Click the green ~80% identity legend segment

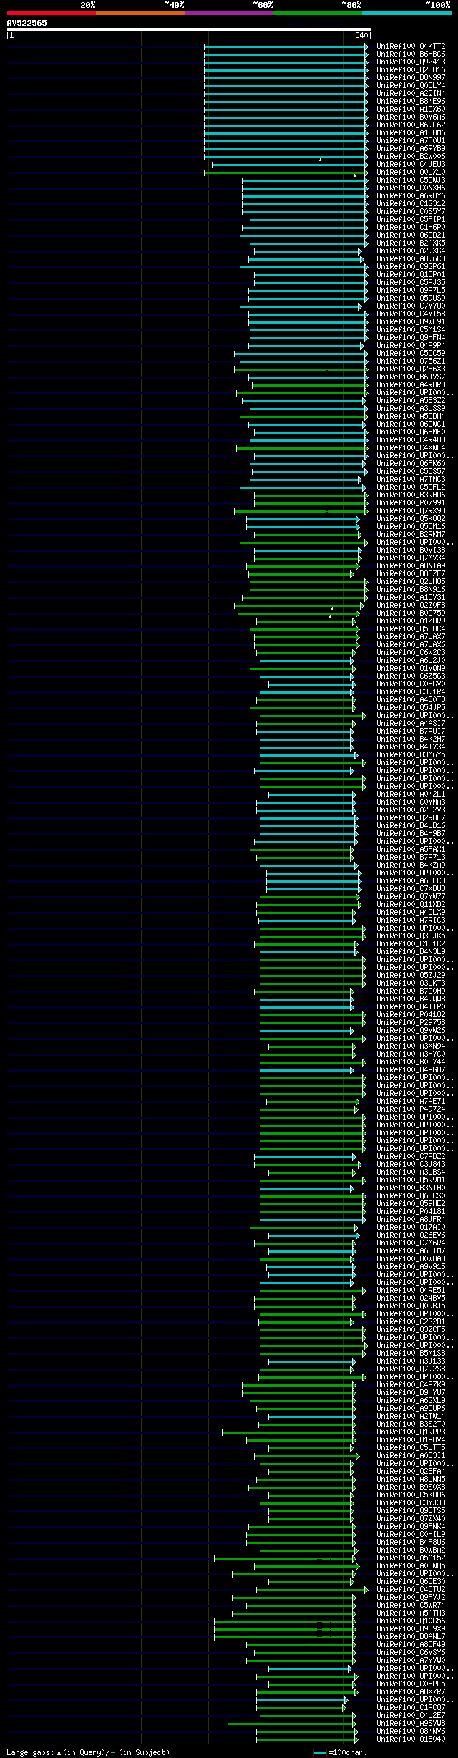coord(317,13)
